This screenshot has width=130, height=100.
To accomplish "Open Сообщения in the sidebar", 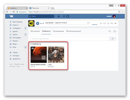I will 16,28.
